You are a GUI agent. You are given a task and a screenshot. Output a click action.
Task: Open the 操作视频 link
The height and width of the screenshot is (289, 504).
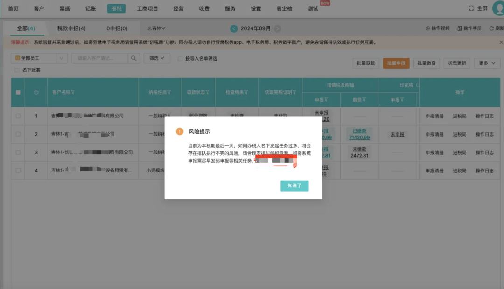pyautogui.click(x=437, y=28)
